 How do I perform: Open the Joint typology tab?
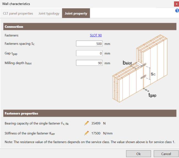pyautogui.click(x=49, y=13)
